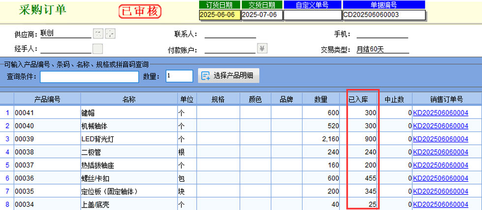Click the 已入库 column header
Image resolution: width=482 pixels, height=210 pixels.
362,99
